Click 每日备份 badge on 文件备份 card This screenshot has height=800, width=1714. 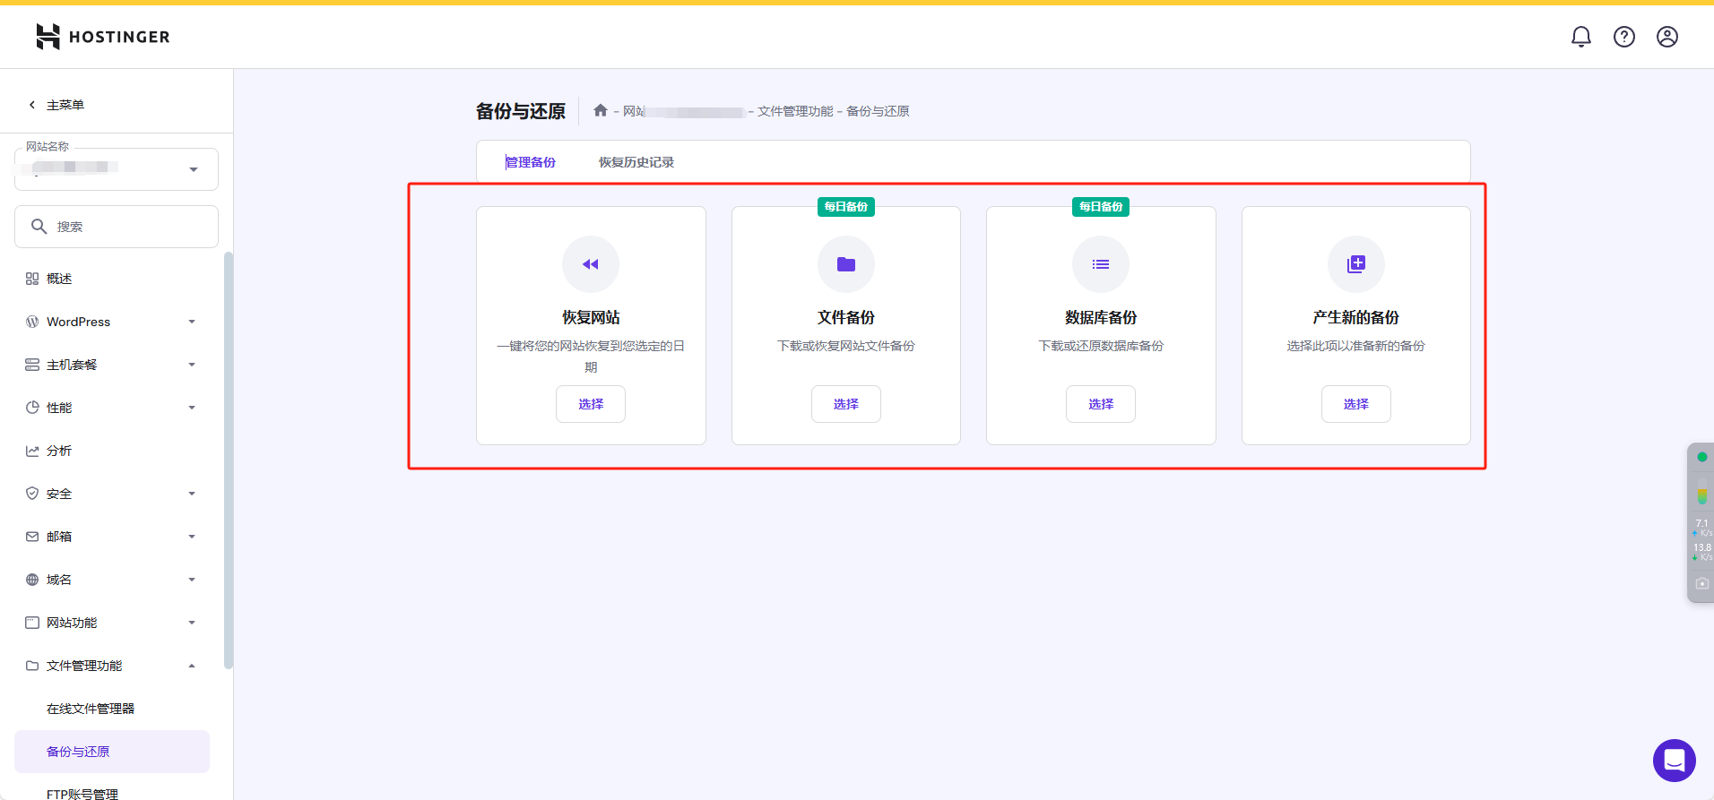pyautogui.click(x=846, y=207)
